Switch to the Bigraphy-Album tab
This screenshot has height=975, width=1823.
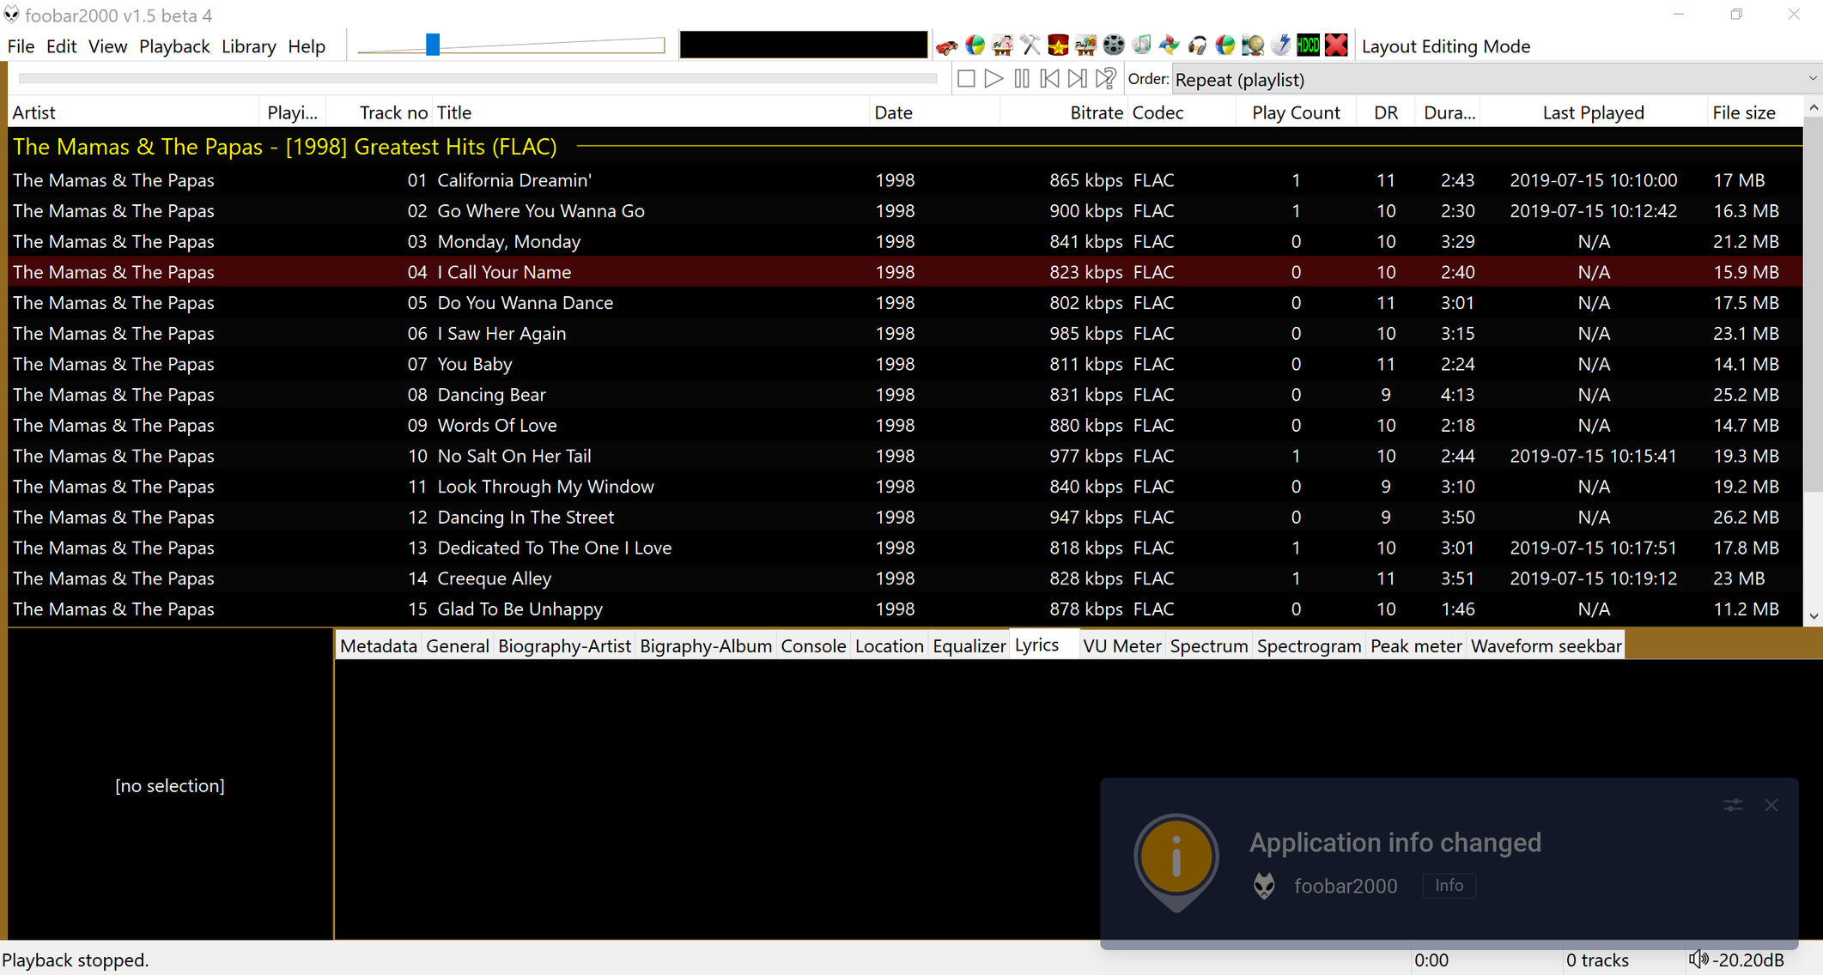706,646
